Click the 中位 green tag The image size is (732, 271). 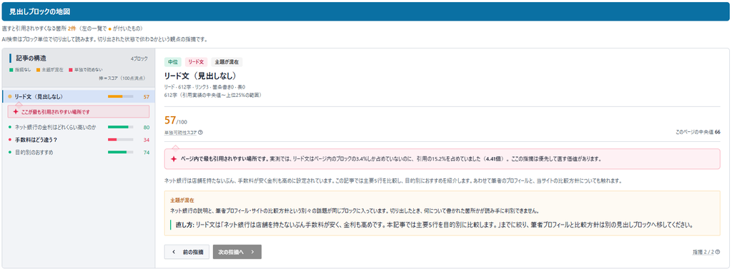click(x=173, y=62)
